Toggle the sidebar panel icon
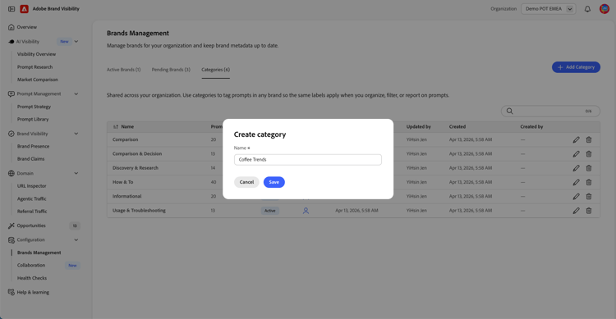This screenshot has width=616, height=319. [x=11, y=9]
